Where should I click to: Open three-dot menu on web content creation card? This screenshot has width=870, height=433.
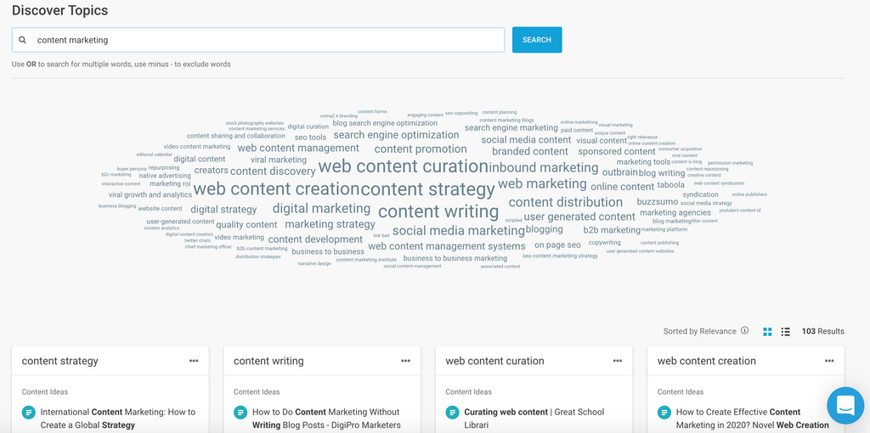click(829, 361)
